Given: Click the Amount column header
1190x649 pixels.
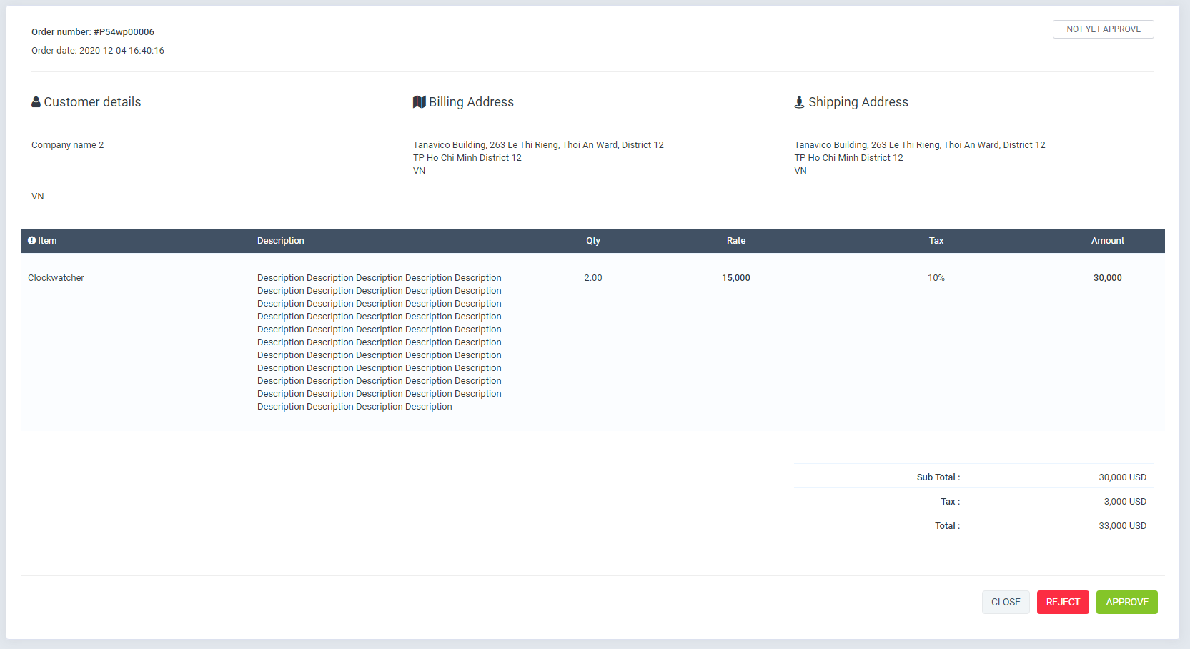Looking at the screenshot, I should point(1107,240).
